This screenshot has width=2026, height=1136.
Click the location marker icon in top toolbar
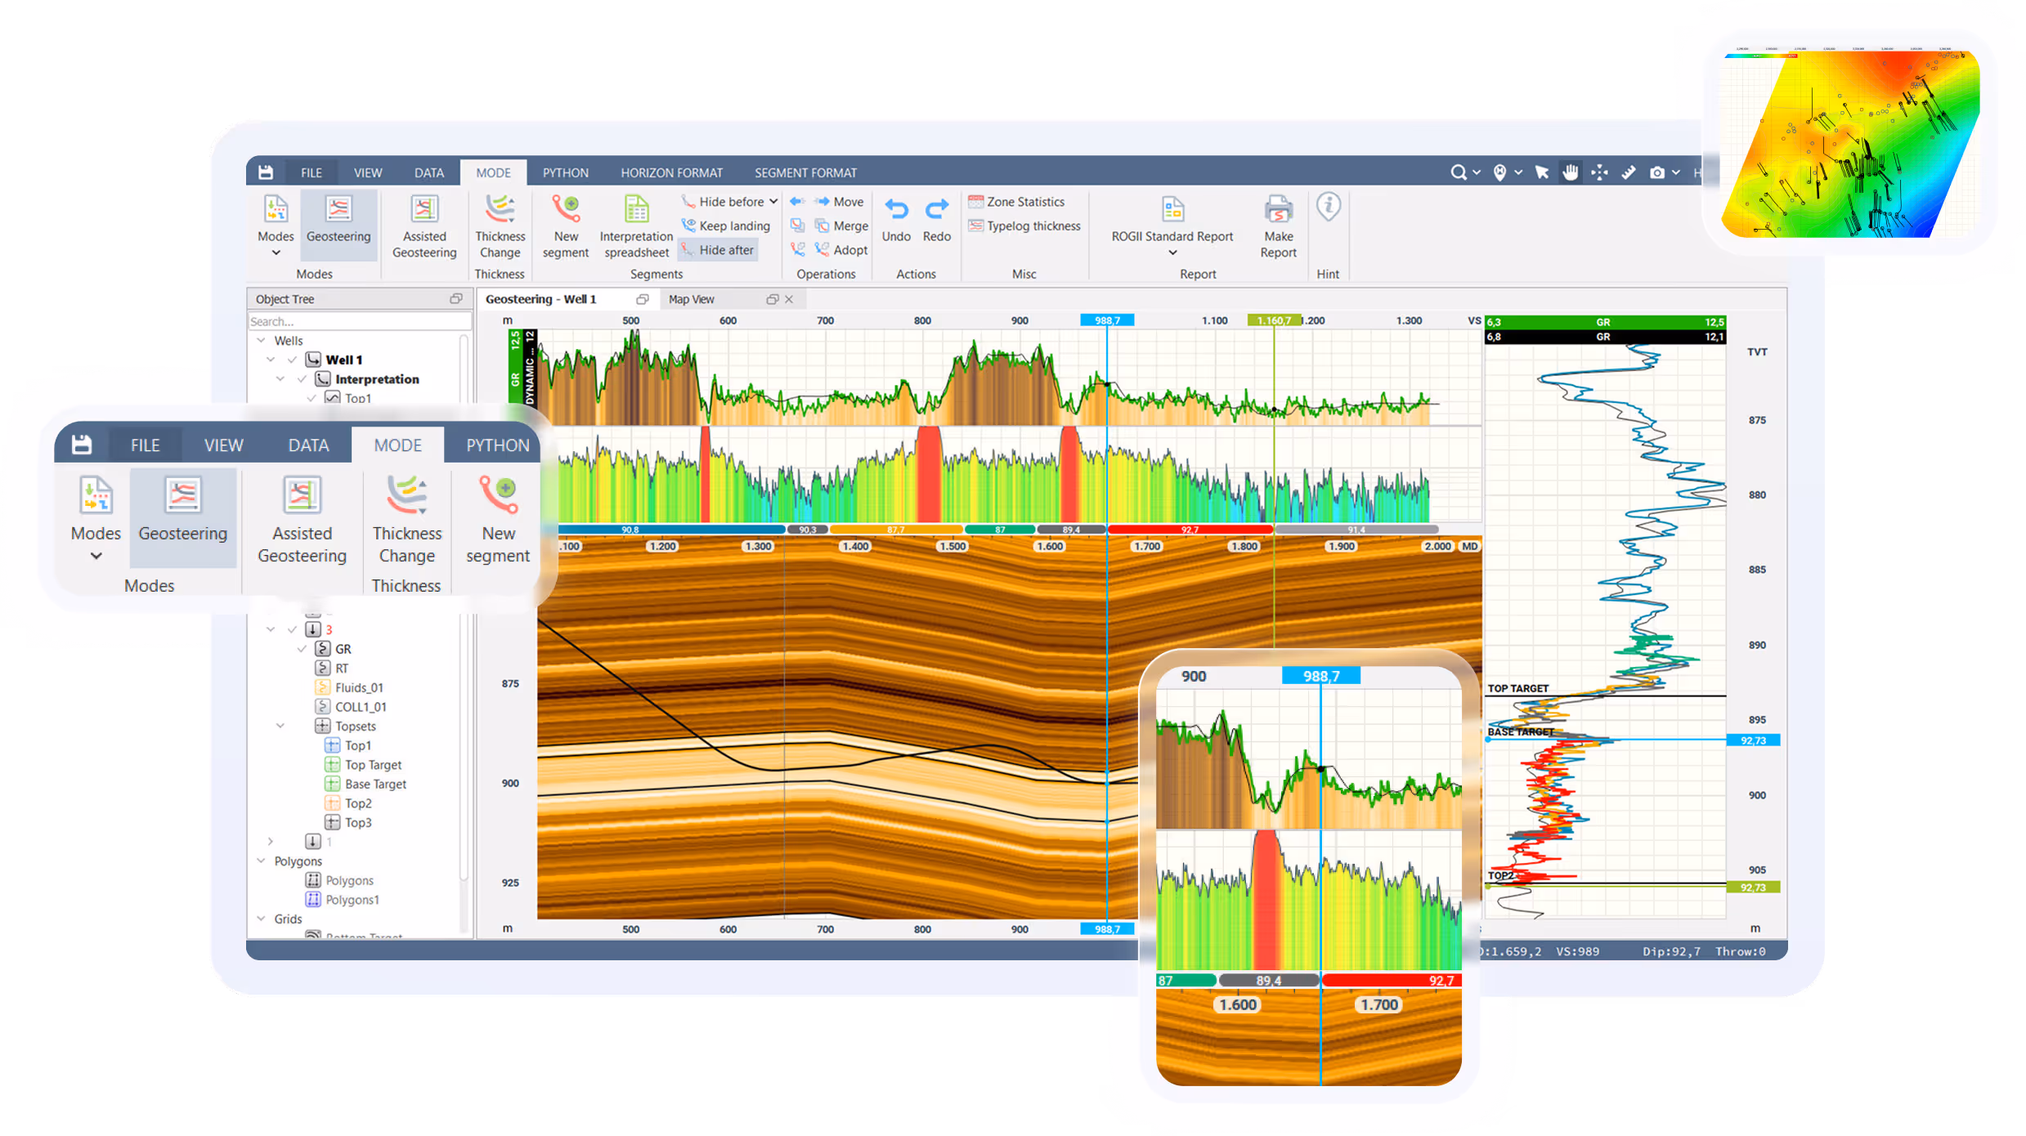pos(1499,172)
